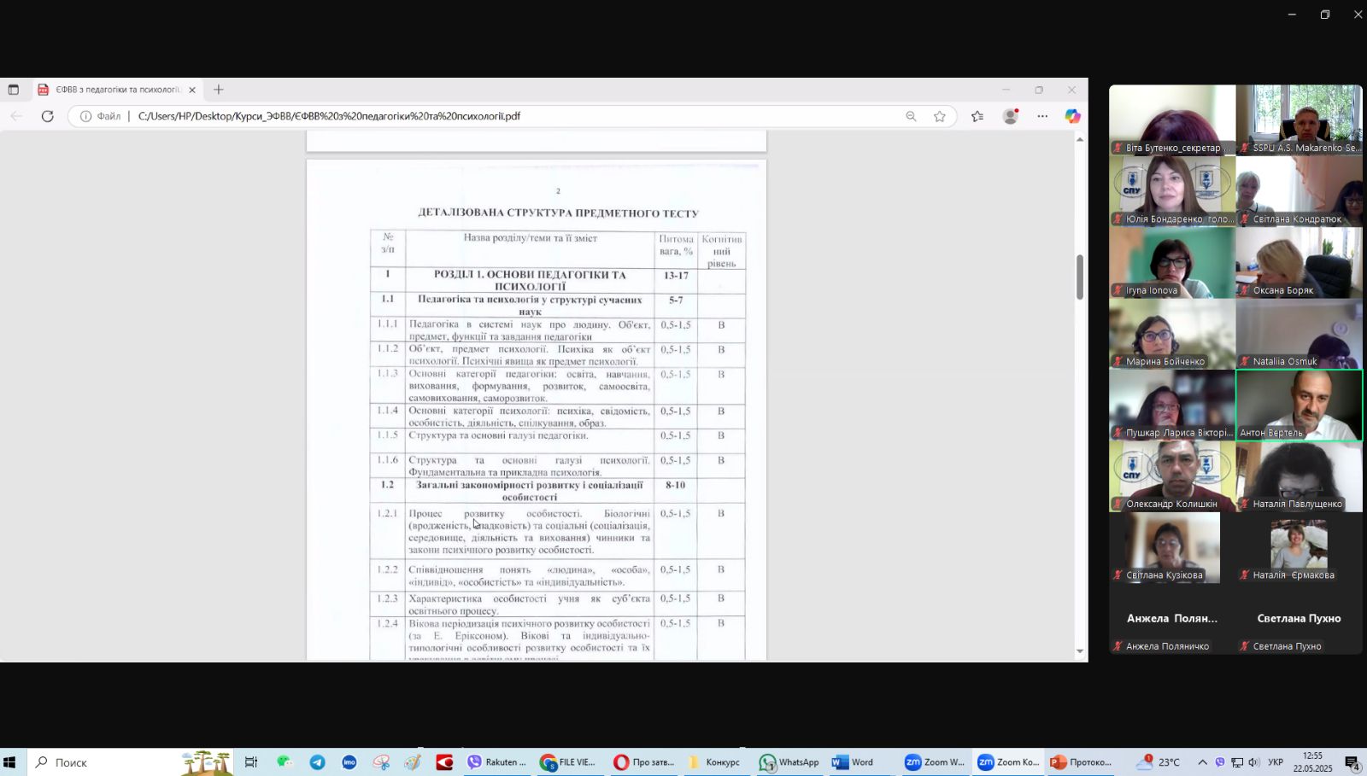Refresh the PDF page in browser
The width and height of the screenshot is (1367, 776).
[x=48, y=116]
